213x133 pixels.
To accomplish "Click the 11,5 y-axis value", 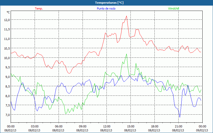I will click(x=7, y=29).
